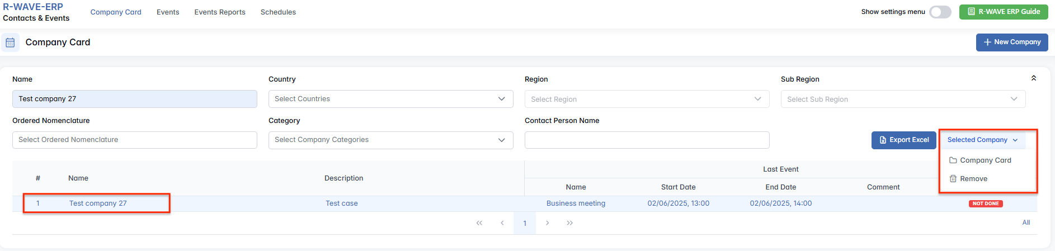
Task: Switch to Events Reports in navigation
Action: pos(220,12)
